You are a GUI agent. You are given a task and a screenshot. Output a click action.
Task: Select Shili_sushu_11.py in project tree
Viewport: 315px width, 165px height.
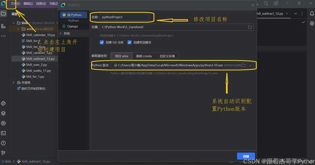point(36,71)
